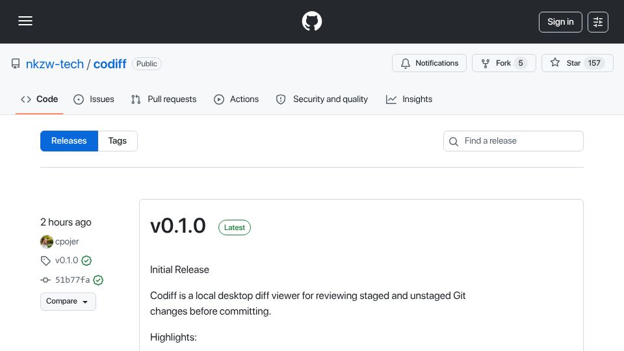Click the Latest release label
The height and width of the screenshot is (351, 624).
click(x=235, y=227)
